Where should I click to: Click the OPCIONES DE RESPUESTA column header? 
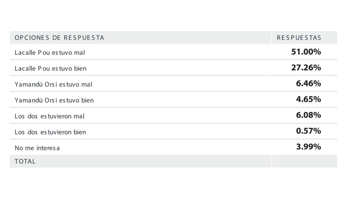click(59, 38)
